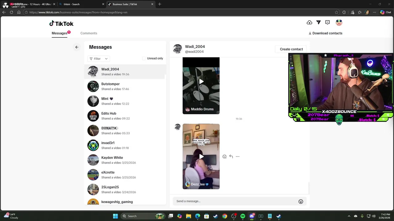The width and height of the screenshot is (394, 221).
Task: Click the @wadi2004 handle in chat header
Action: tap(194, 52)
